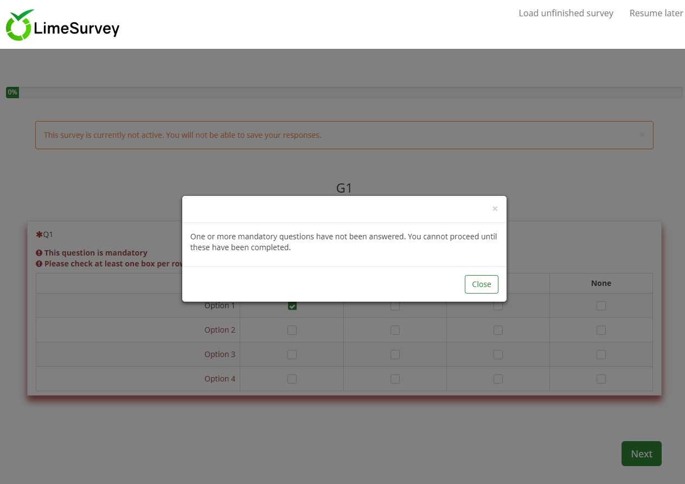Click the exclamation icon beside 'Please check at least'

pyautogui.click(x=39, y=264)
